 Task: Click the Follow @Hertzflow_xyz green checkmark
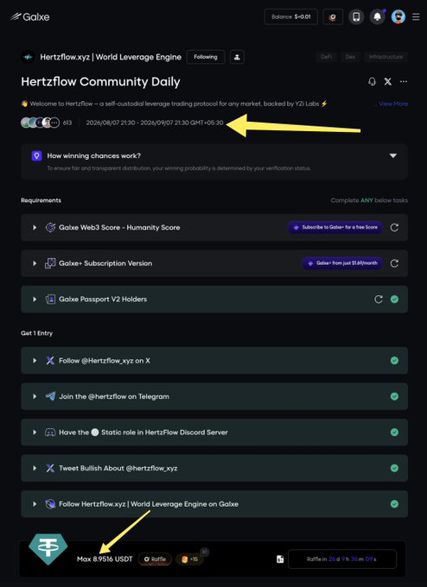pos(394,361)
